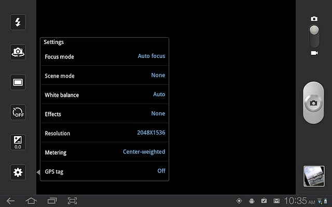Screen dimensions: 332x207
Task: Select the Effects setting row
Action: pos(104,114)
